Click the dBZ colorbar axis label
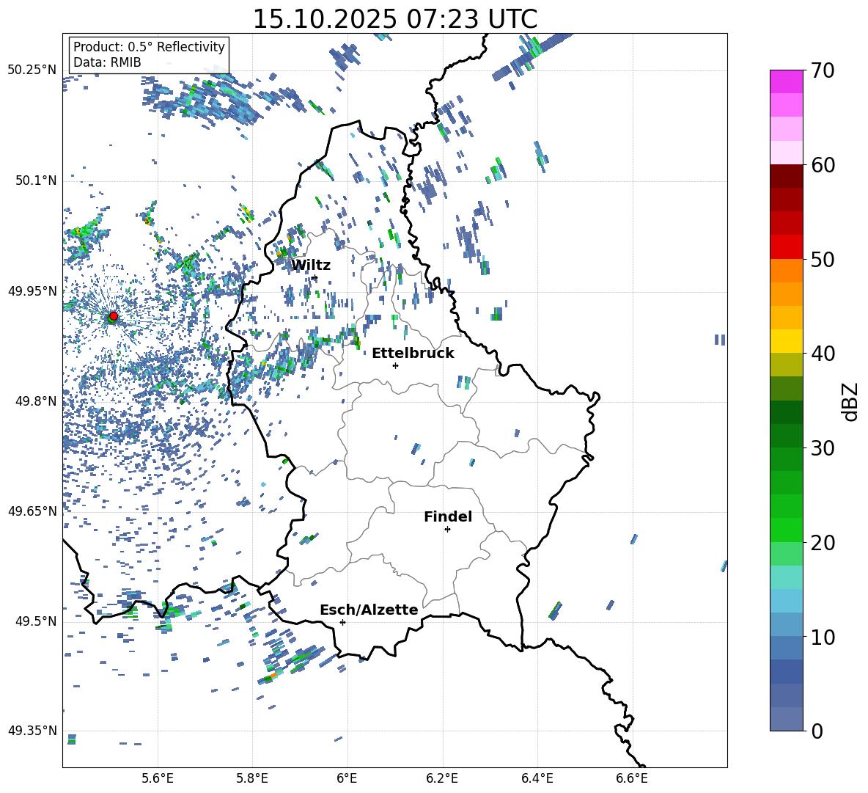Image resolution: width=868 pixels, height=793 pixels. 850,401
